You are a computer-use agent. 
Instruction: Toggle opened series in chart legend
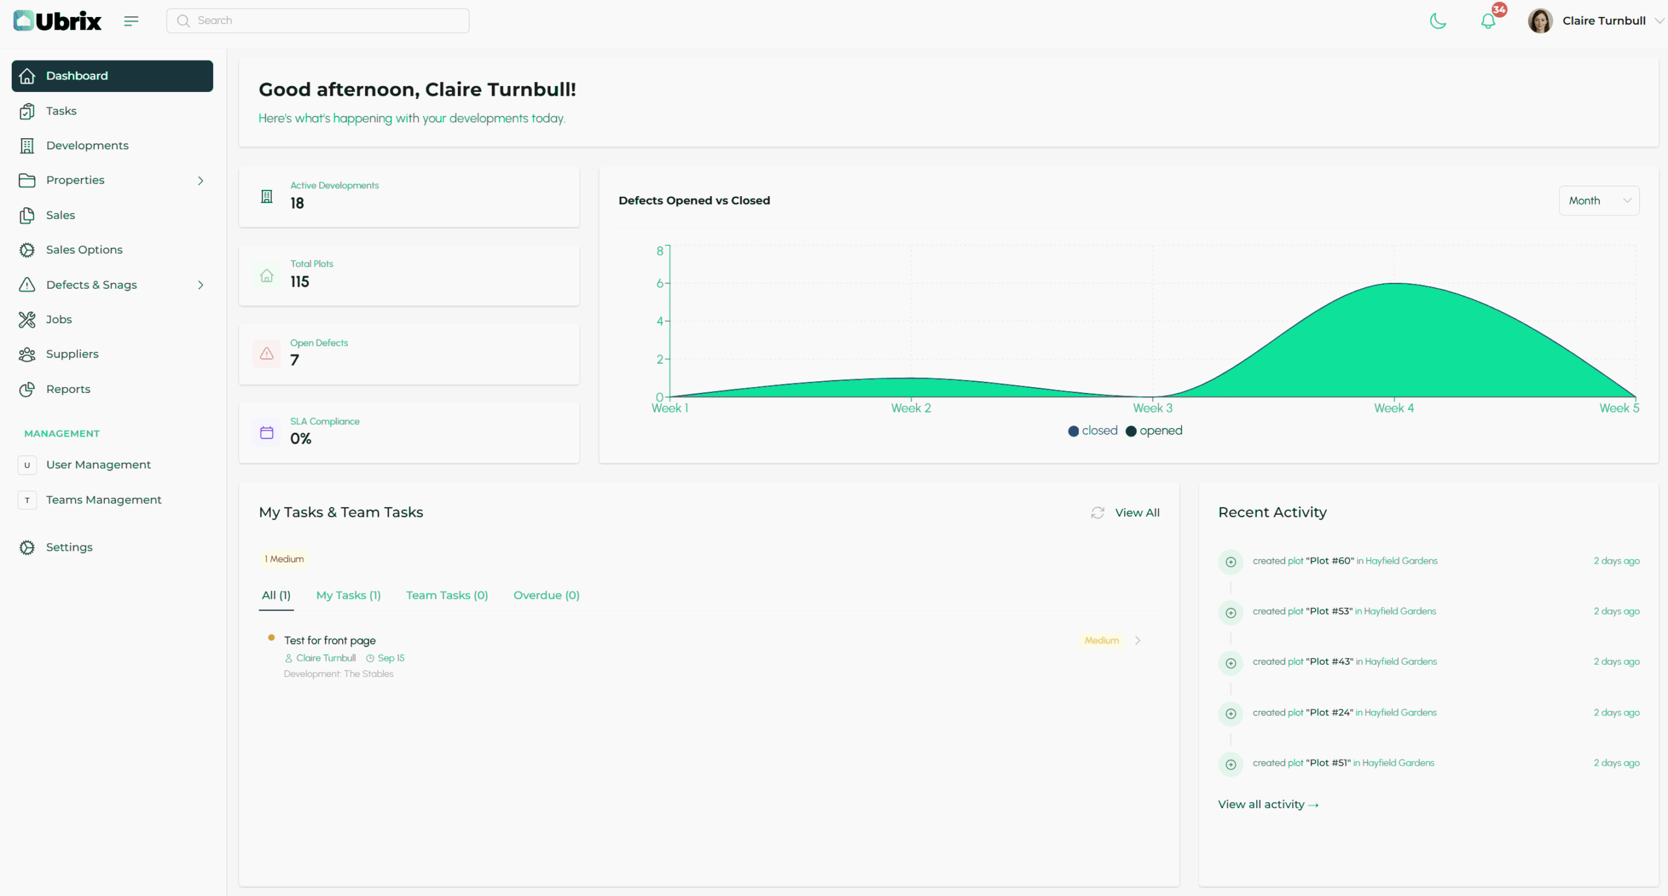coord(1154,431)
